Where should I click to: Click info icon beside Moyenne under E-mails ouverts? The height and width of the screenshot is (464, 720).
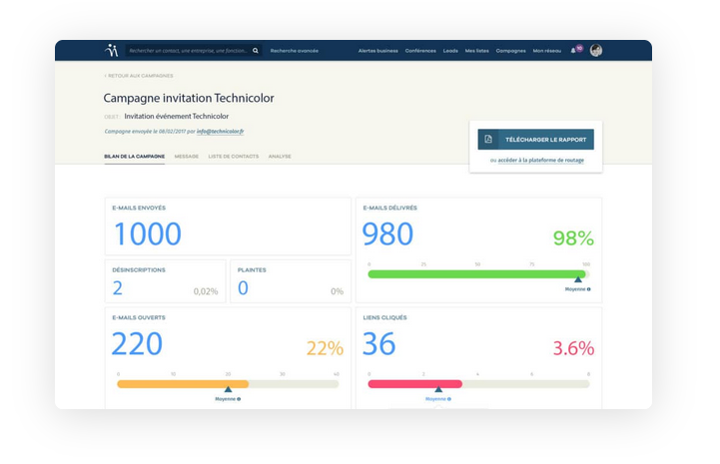(239, 399)
